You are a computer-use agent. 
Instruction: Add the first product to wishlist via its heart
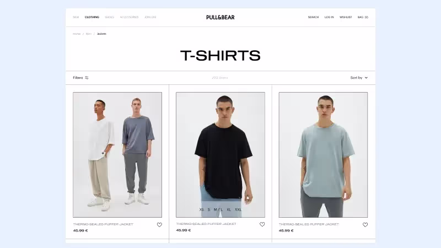click(159, 225)
